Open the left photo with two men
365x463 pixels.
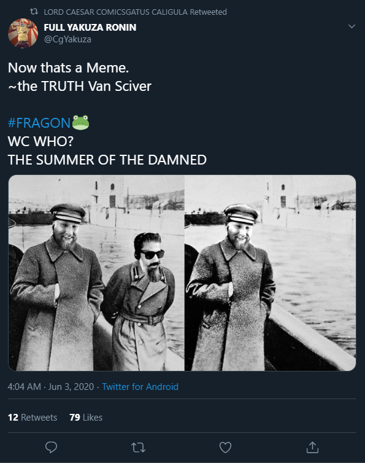tap(96, 273)
